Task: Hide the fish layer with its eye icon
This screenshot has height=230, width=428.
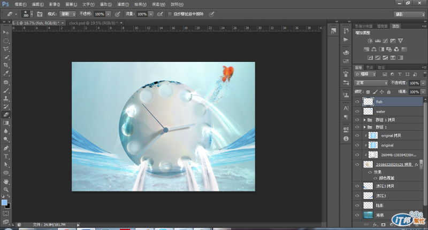Action: click(357, 101)
